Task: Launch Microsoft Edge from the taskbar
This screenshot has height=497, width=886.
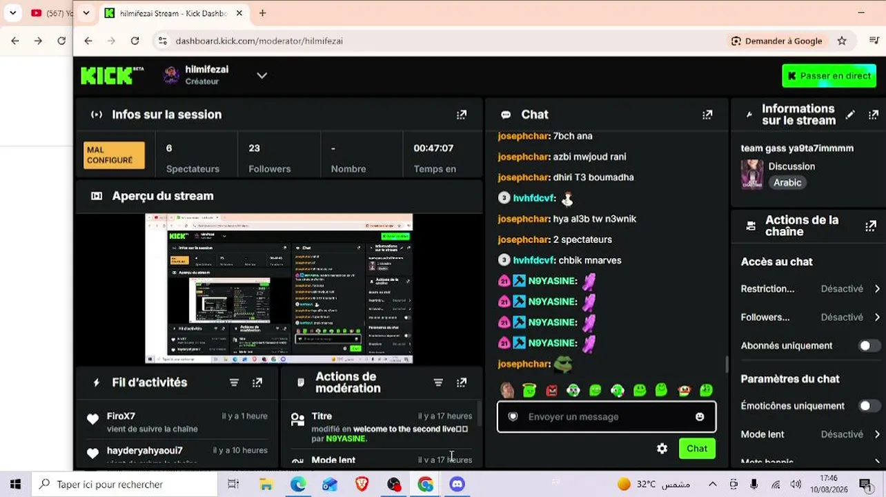Action: [298, 485]
